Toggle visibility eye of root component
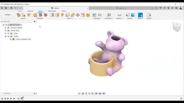The height and width of the screenshot is (103, 184). (x=6, y=25)
